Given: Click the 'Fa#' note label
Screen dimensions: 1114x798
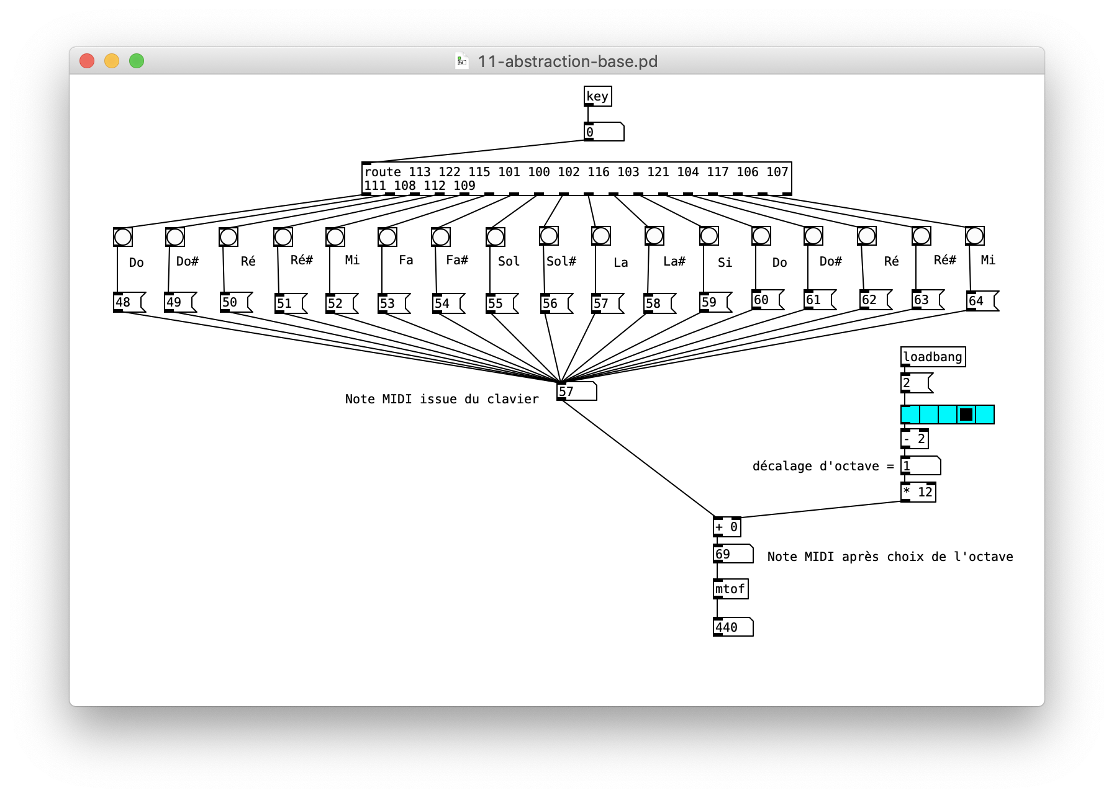Looking at the screenshot, I should pos(457,260).
